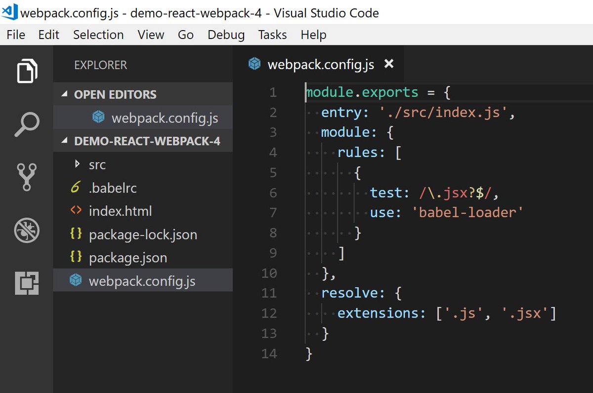Screen dimensions: 593x393
Task: Open the Go menu
Action: pyautogui.click(x=186, y=35)
